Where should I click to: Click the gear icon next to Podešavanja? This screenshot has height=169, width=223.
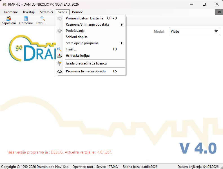coord(59,31)
